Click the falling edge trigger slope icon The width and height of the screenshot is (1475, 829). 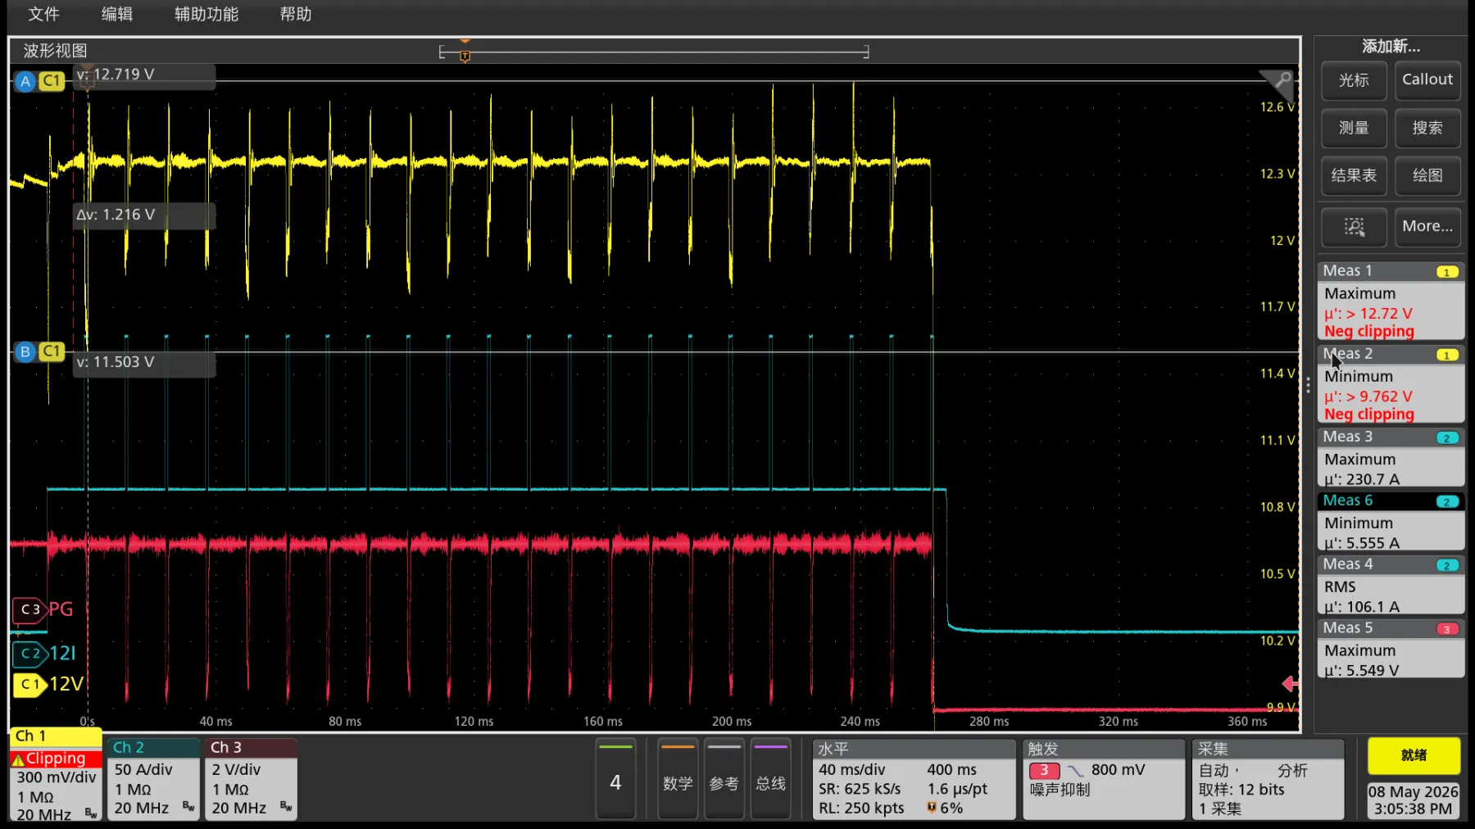click(x=1075, y=771)
